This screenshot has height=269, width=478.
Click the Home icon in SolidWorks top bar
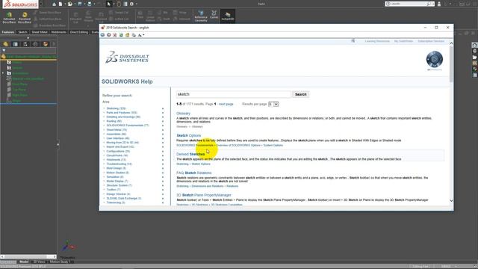54,4
